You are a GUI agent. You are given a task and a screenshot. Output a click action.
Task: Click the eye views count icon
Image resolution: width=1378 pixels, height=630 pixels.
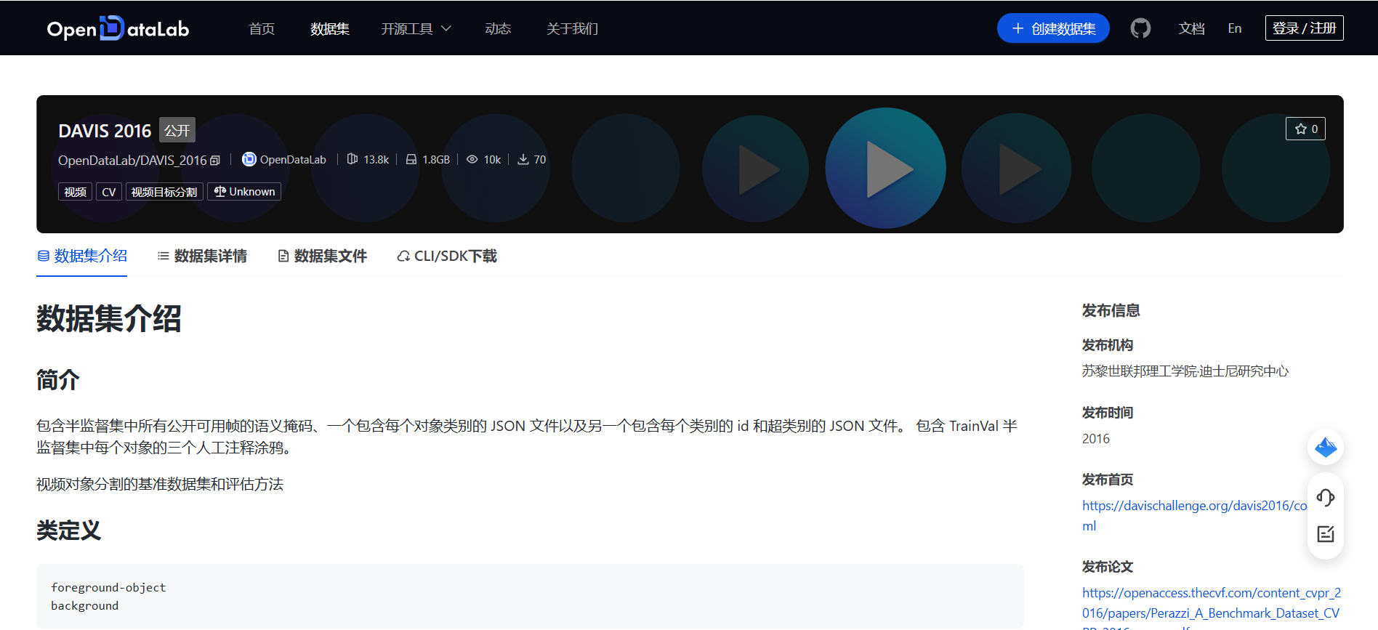click(x=472, y=159)
